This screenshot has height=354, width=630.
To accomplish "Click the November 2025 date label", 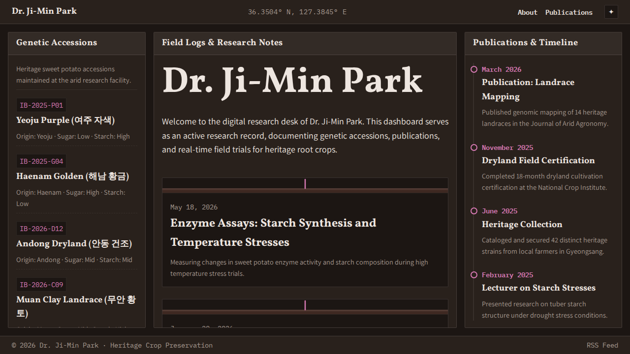I will [507, 147].
